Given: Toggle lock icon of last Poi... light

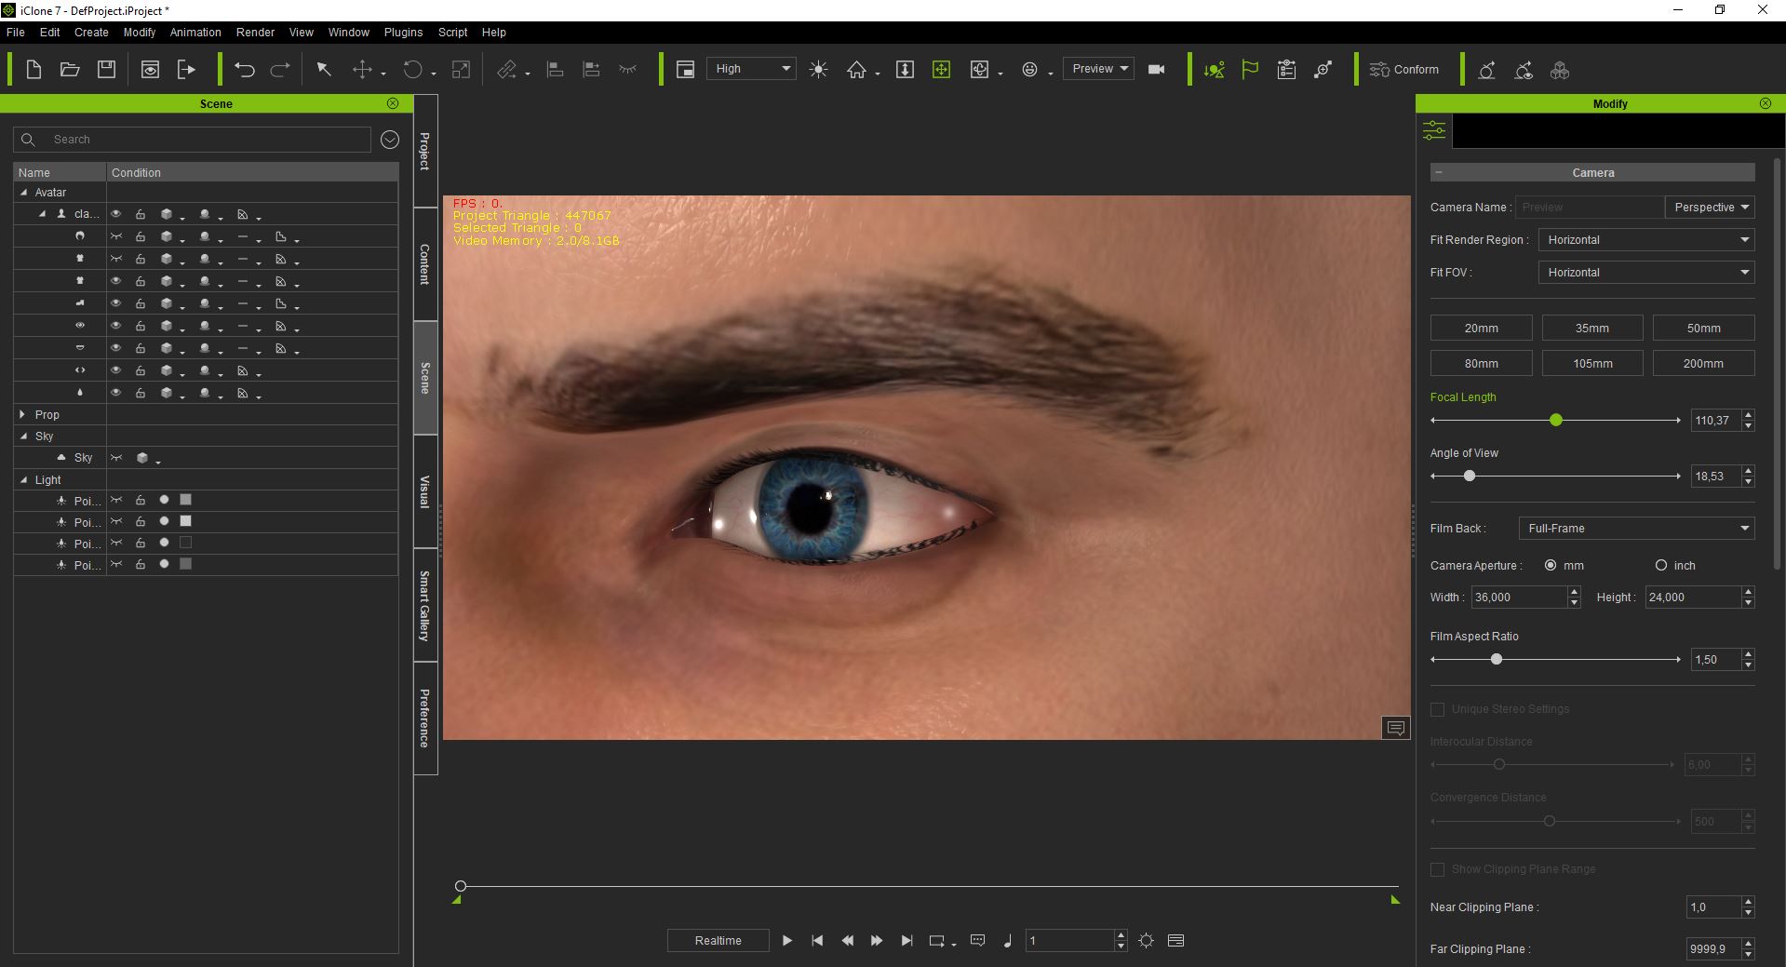Looking at the screenshot, I should point(141,565).
